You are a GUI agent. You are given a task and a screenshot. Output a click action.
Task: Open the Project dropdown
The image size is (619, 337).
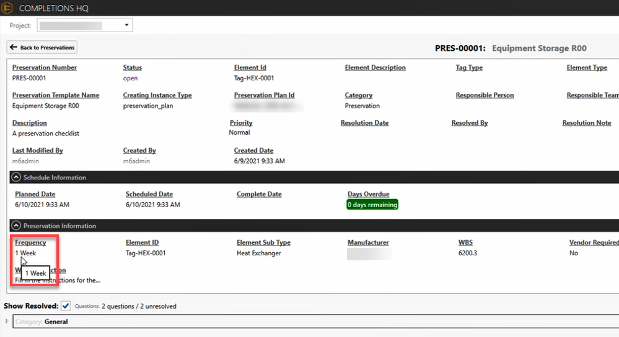point(126,25)
